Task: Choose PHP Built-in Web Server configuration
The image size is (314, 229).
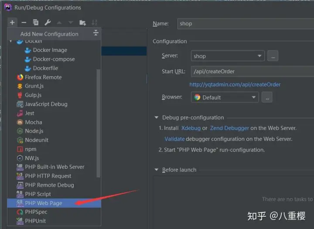Action: pyautogui.click(x=54, y=167)
